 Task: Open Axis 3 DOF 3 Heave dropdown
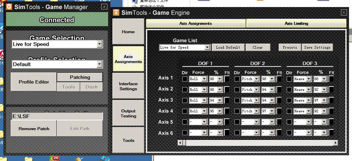click(309, 100)
